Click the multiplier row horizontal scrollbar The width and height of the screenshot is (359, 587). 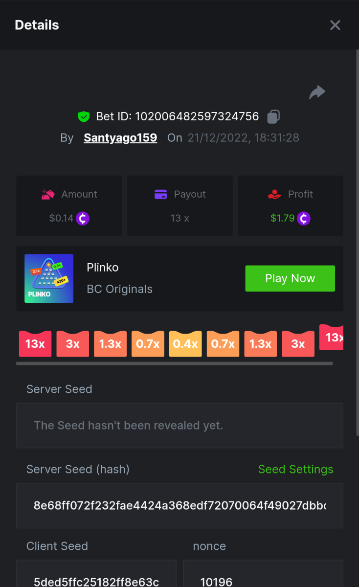(x=174, y=363)
